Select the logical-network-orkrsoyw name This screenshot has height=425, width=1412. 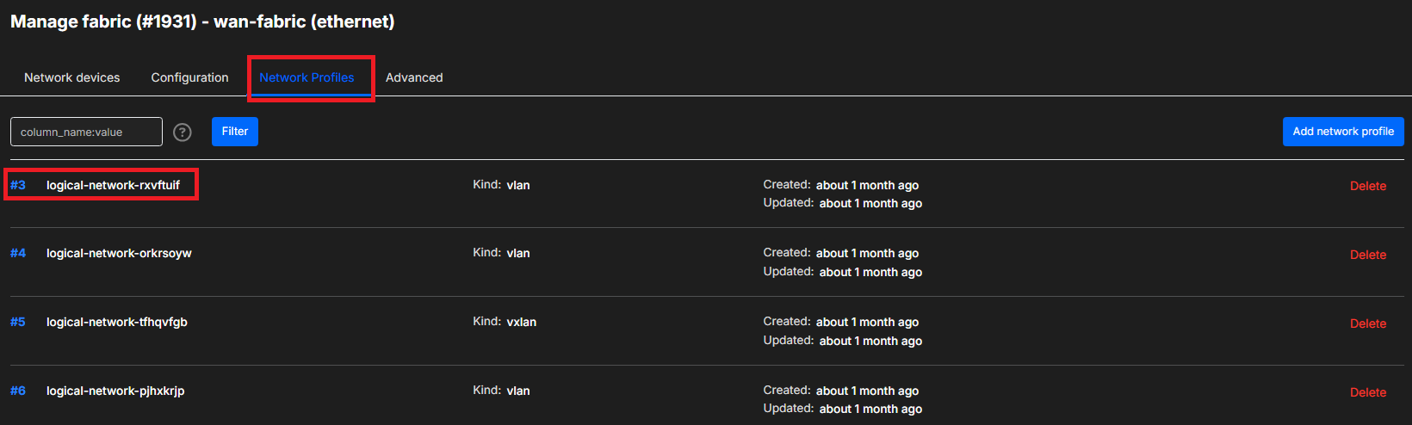(119, 253)
